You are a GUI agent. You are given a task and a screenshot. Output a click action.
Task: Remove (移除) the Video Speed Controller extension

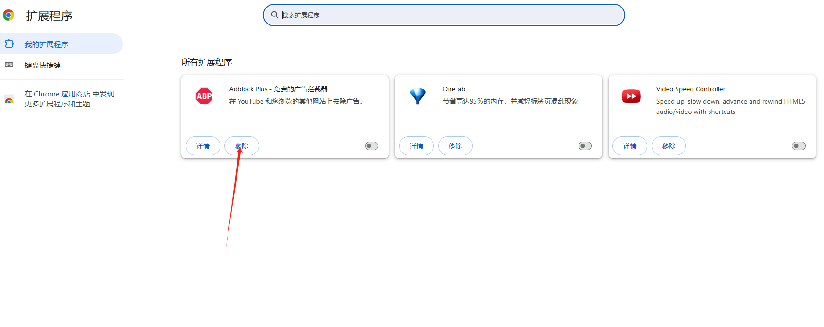coord(669,146)
